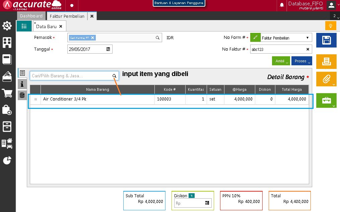Open reports using the pie chart icon
This screenshot has height=212, width=340.
click(7, 160)
